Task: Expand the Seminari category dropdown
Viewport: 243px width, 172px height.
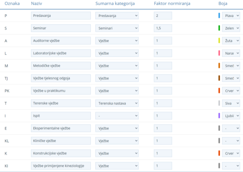Action: pos(117,28)
